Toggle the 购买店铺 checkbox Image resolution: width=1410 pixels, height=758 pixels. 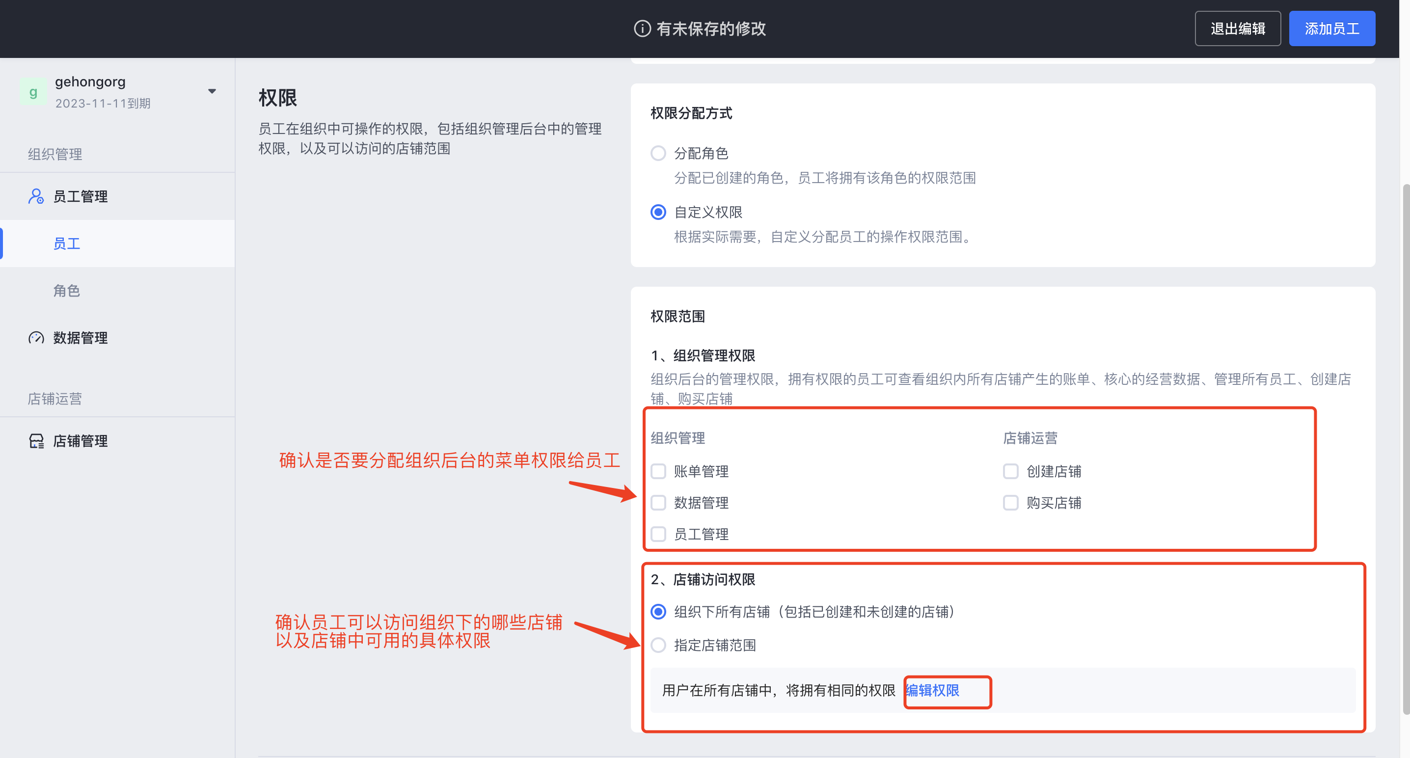[x=1010, y=503]
